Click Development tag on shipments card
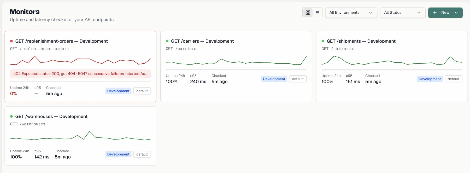This screenshot has width=470, height=173. click(430, 79)
